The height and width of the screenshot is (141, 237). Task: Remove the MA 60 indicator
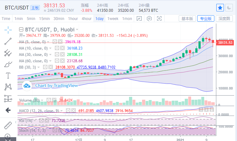coord(62,61)
